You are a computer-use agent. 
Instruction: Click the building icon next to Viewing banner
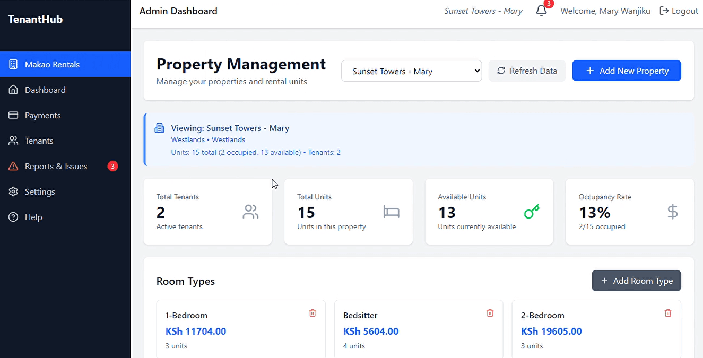tap(160, 127)
